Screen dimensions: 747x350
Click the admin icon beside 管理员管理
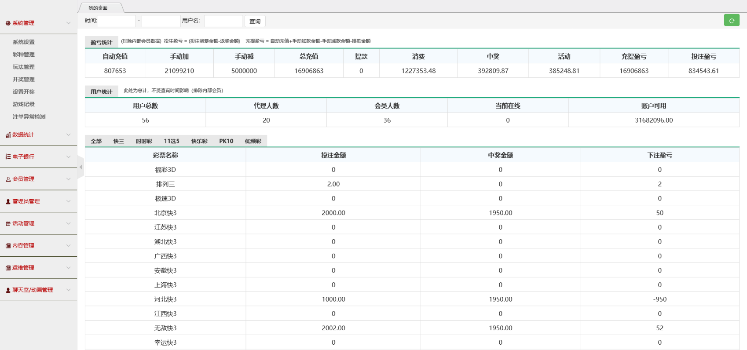pos(8,201)
